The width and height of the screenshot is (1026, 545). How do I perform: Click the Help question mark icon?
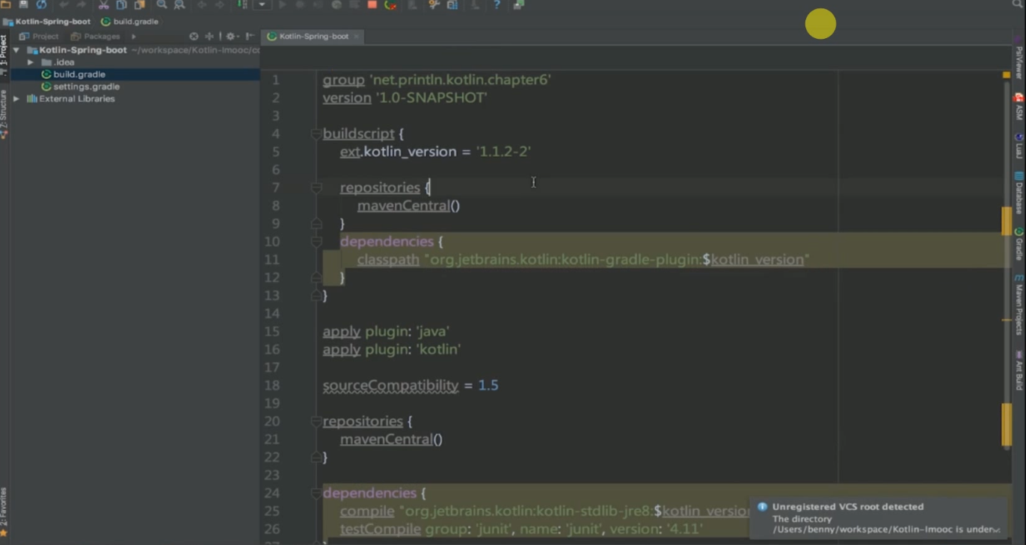[x=497, y=4]
